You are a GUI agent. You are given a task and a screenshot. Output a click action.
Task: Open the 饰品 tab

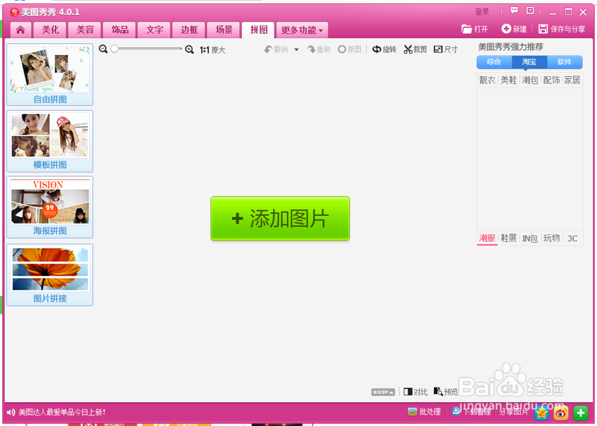[x=119, y=30]
